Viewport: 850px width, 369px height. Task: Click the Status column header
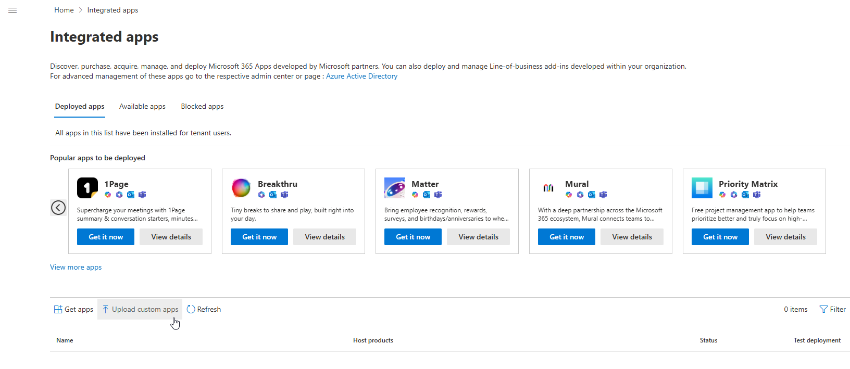(708, 340)
